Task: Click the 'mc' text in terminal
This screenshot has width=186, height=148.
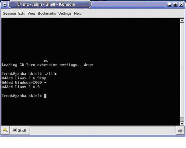Action: [46, 61]
